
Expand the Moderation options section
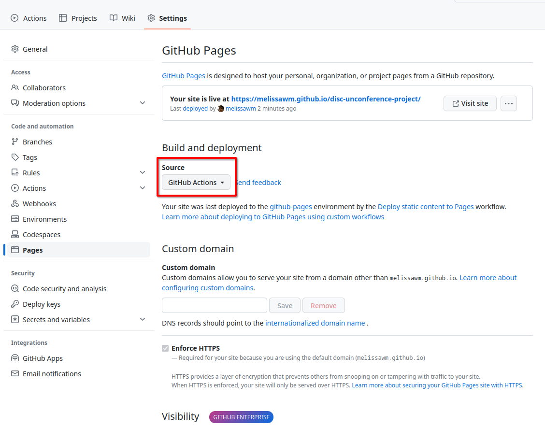click(x=143, y=103)
